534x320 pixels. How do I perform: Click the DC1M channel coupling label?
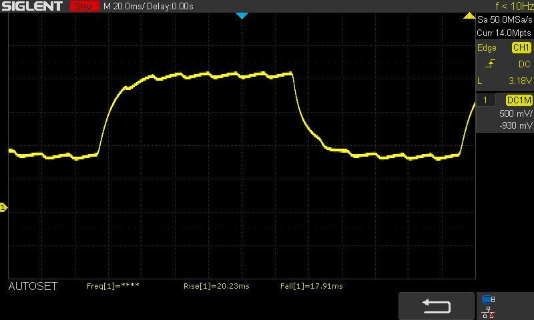pos(519,100)
